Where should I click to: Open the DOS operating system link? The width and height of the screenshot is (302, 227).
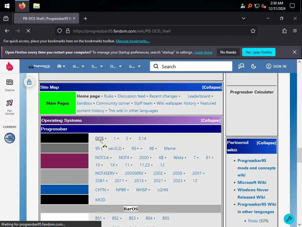(x=99, y=138)
